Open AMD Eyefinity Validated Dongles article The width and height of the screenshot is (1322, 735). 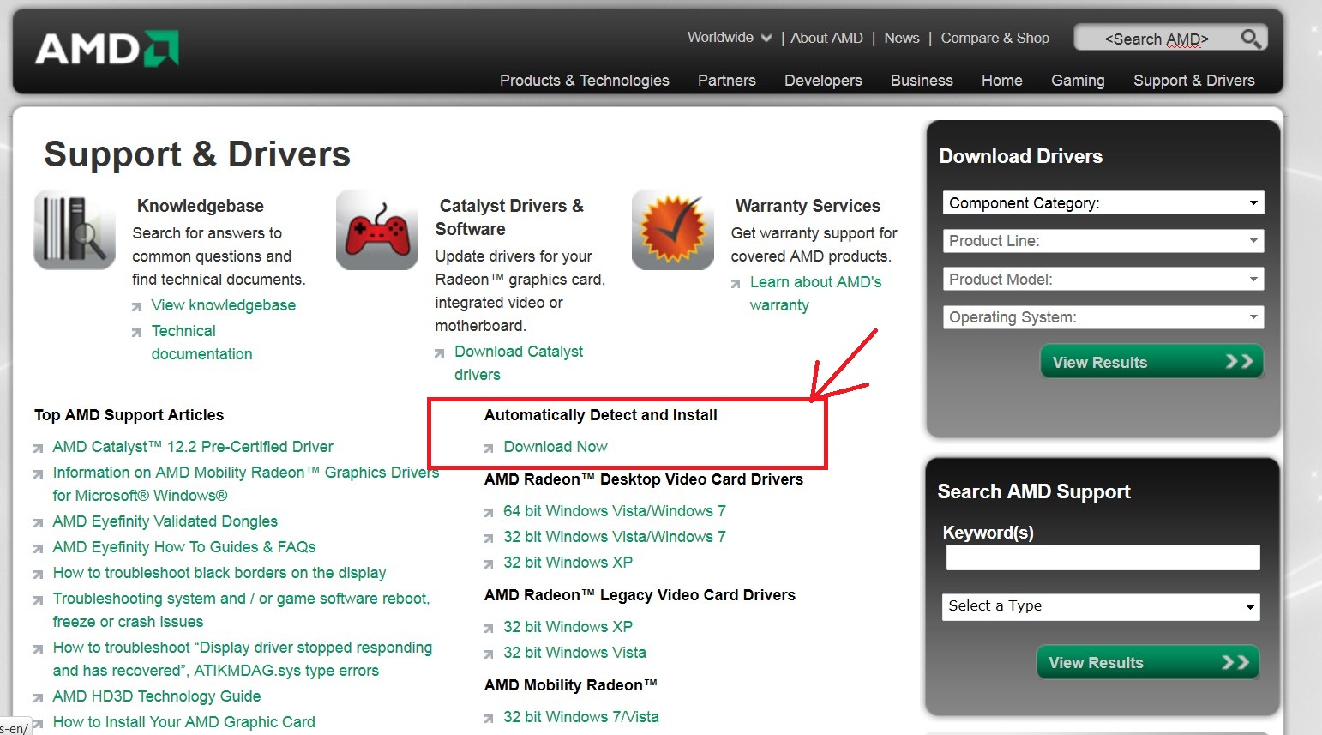tap(165, 521)
